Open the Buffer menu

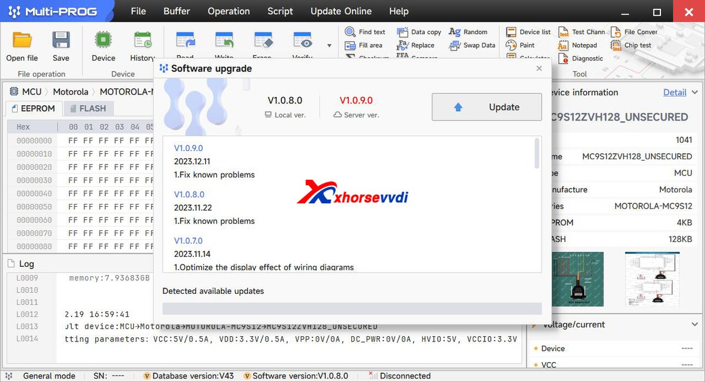pos(177,11)
